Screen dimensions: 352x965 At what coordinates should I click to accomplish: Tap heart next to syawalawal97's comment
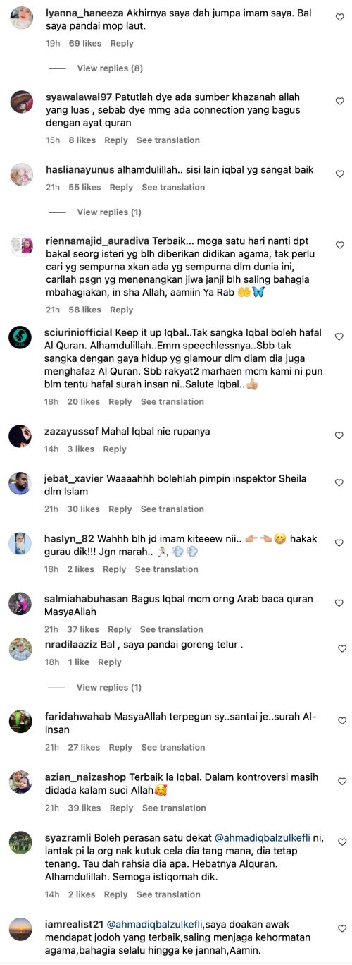pos(340,102)
